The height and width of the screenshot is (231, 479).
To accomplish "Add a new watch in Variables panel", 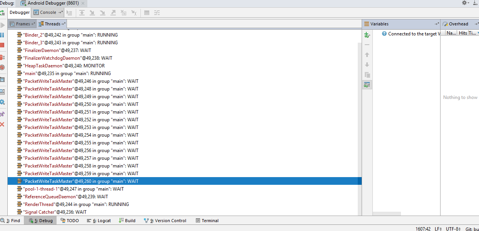I will pyautogui.click(x=367, y=35).
